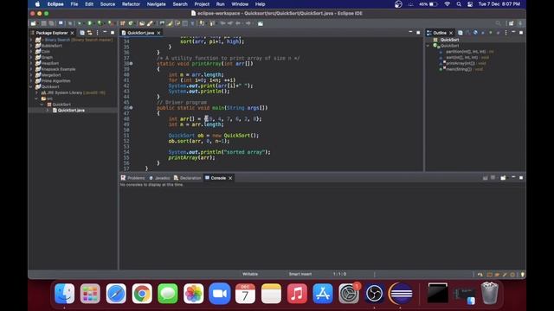This screenshot has height=311, width=554.
Task: Open the File menu
Action: [74, 4]
